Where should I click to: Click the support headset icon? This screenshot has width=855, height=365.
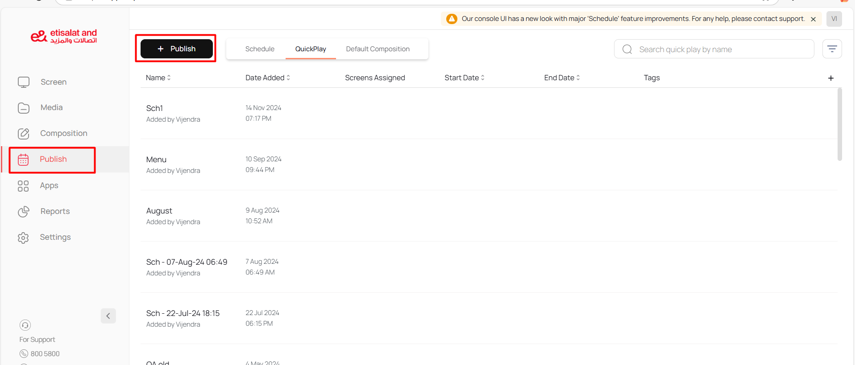[25, 325]
